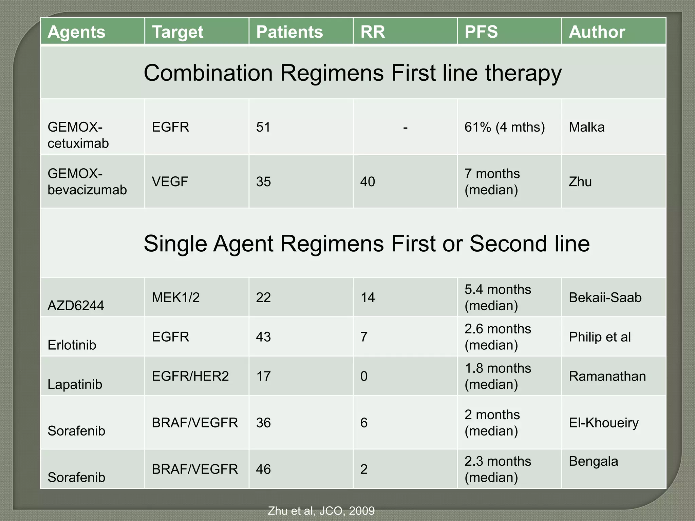Screen dimensions: 695x521
Task: Click the Agents column header
Action: [x=93, y=31]
